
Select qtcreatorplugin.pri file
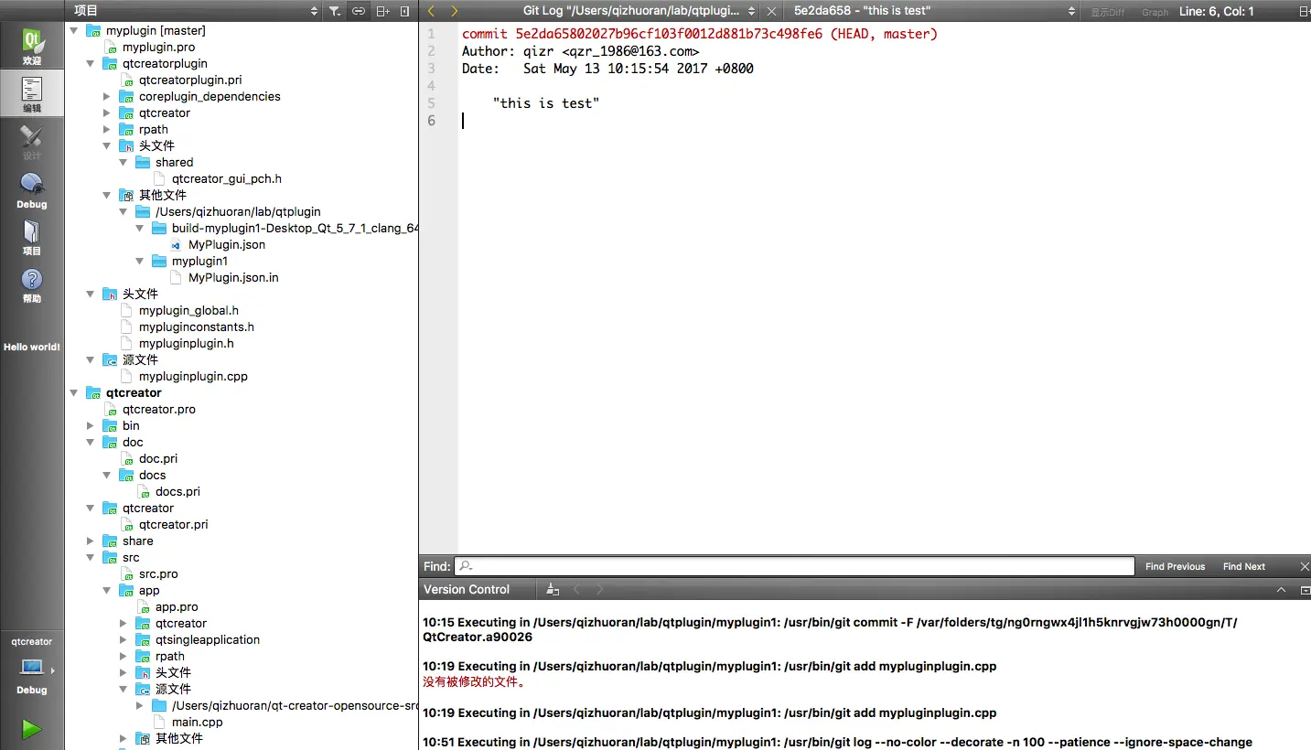[190, 80]
